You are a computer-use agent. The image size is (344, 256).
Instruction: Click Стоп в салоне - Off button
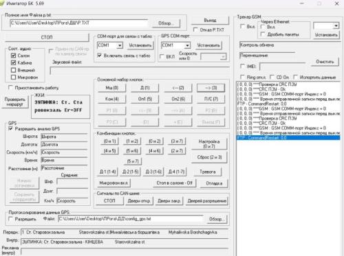[x=174, y=183]
